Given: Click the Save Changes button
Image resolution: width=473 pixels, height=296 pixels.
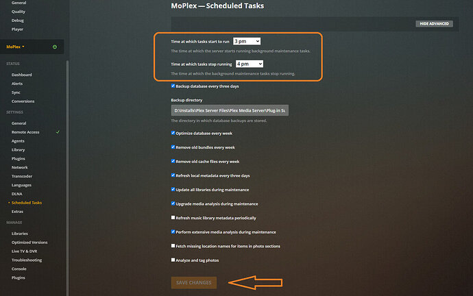Looking at the screenshot, I should [x=194, y=283].
